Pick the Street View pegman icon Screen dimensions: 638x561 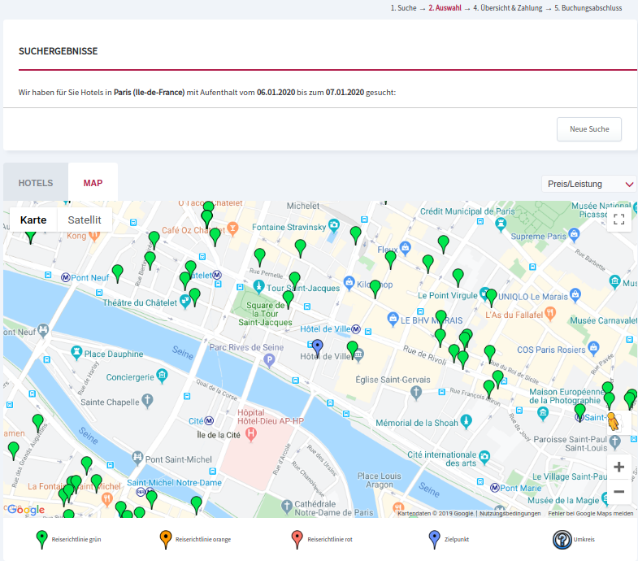[x=613, y=422]
